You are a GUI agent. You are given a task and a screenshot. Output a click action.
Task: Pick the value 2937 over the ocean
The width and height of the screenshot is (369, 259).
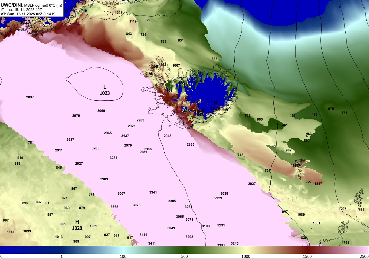(x=70, y=140)
